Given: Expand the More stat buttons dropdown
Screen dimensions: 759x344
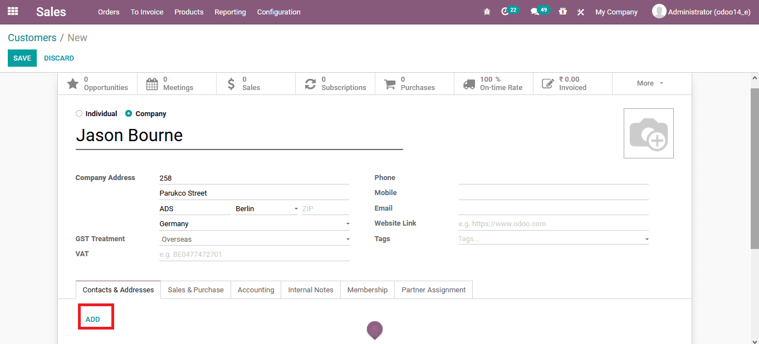Looking at the screenshot, I should pyautogui.click(x=652, y=83).
